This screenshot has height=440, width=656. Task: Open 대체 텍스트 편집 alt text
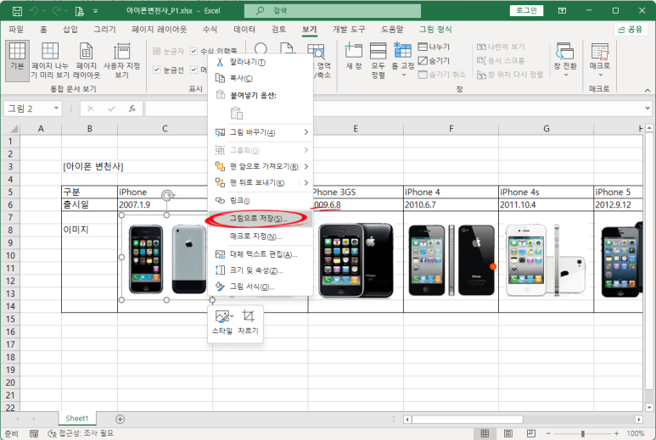pyautogui.click(x=261, y=254)
